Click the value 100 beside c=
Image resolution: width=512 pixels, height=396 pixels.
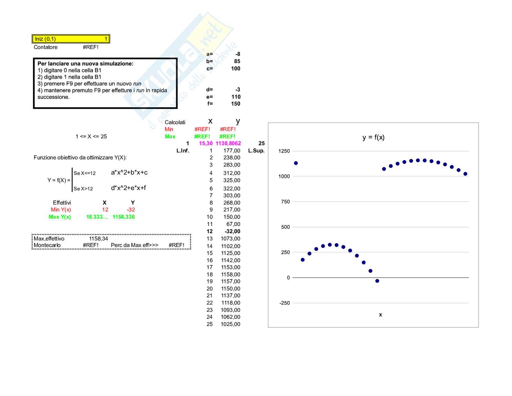[x=235, y=69]
